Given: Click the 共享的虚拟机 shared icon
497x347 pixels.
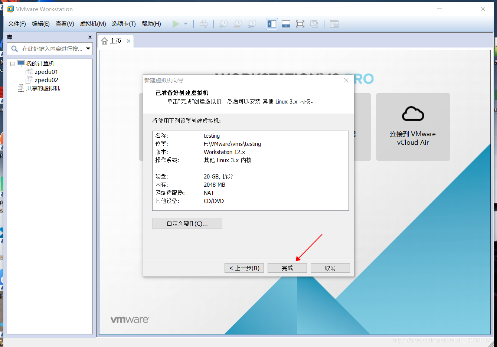Looking at the screenshot, I should (21, 88).
